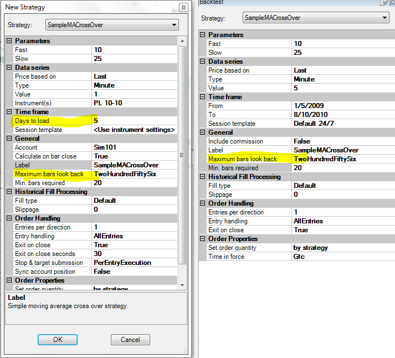Click OK in New Strategy dialog
395x358 pixels.
click(x=58, y=339)
